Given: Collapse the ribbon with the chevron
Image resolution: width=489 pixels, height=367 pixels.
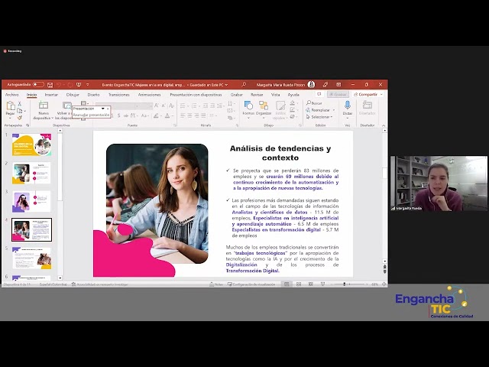Looking at the screenshot, I should pos(384,125).
